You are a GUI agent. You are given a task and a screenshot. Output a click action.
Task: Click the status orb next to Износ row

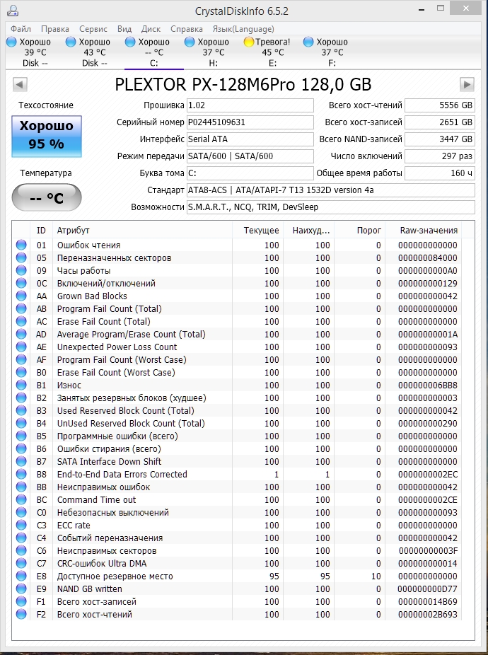pyautogui.click(x=21, y=386)
